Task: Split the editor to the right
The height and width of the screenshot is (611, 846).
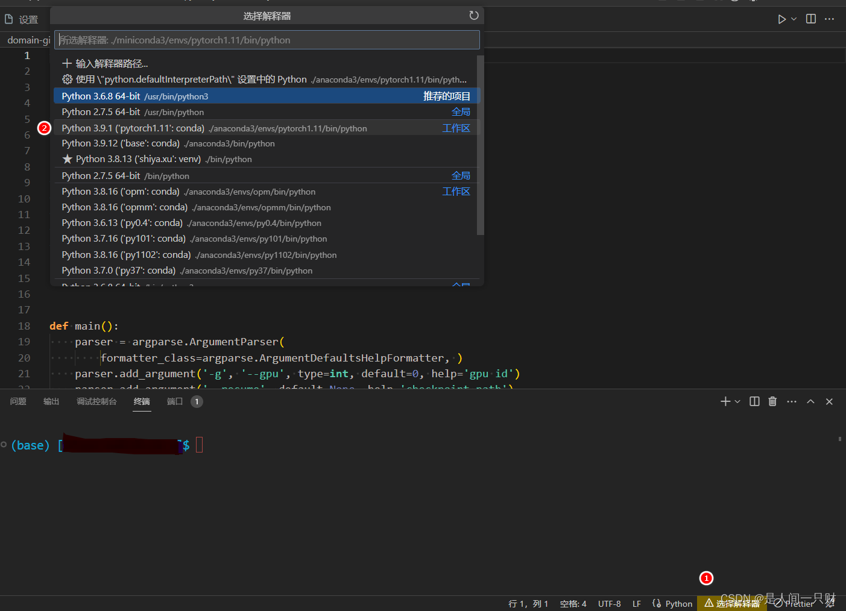Action: tap(811, 19)
